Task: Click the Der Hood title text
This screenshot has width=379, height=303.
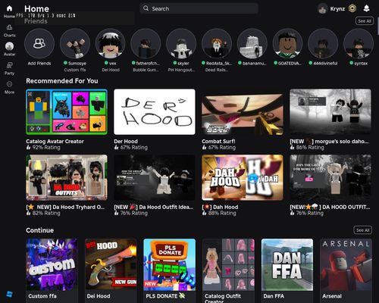Action: [126, 142]
